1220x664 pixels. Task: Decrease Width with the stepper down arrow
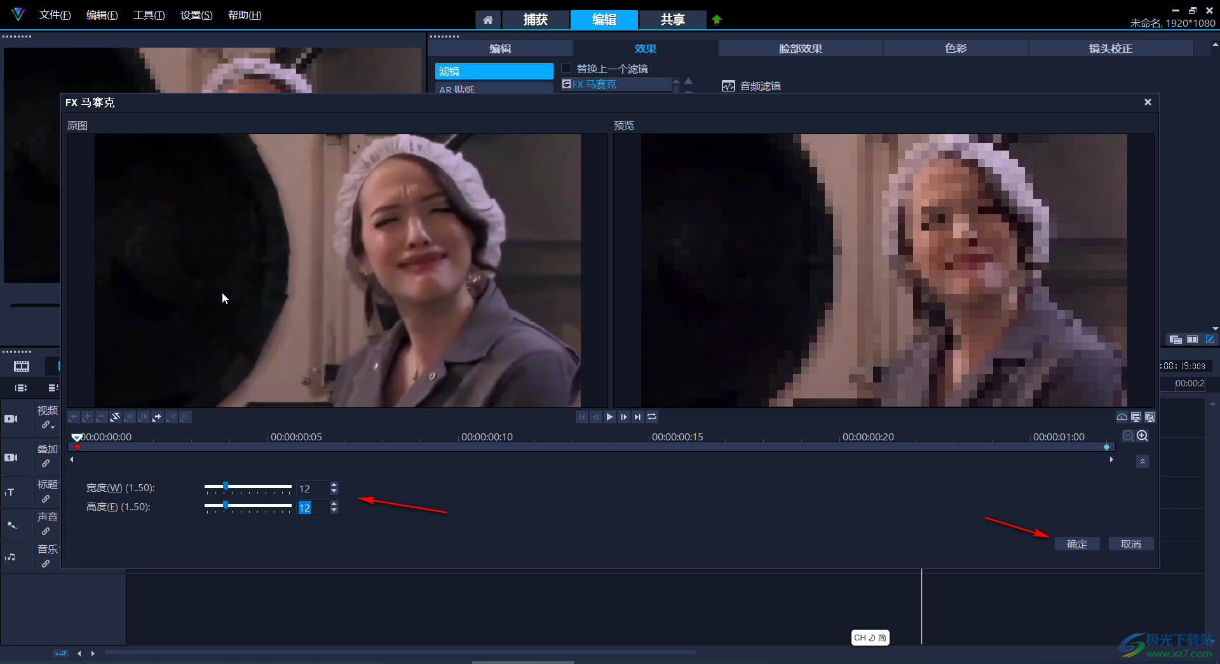334,492
